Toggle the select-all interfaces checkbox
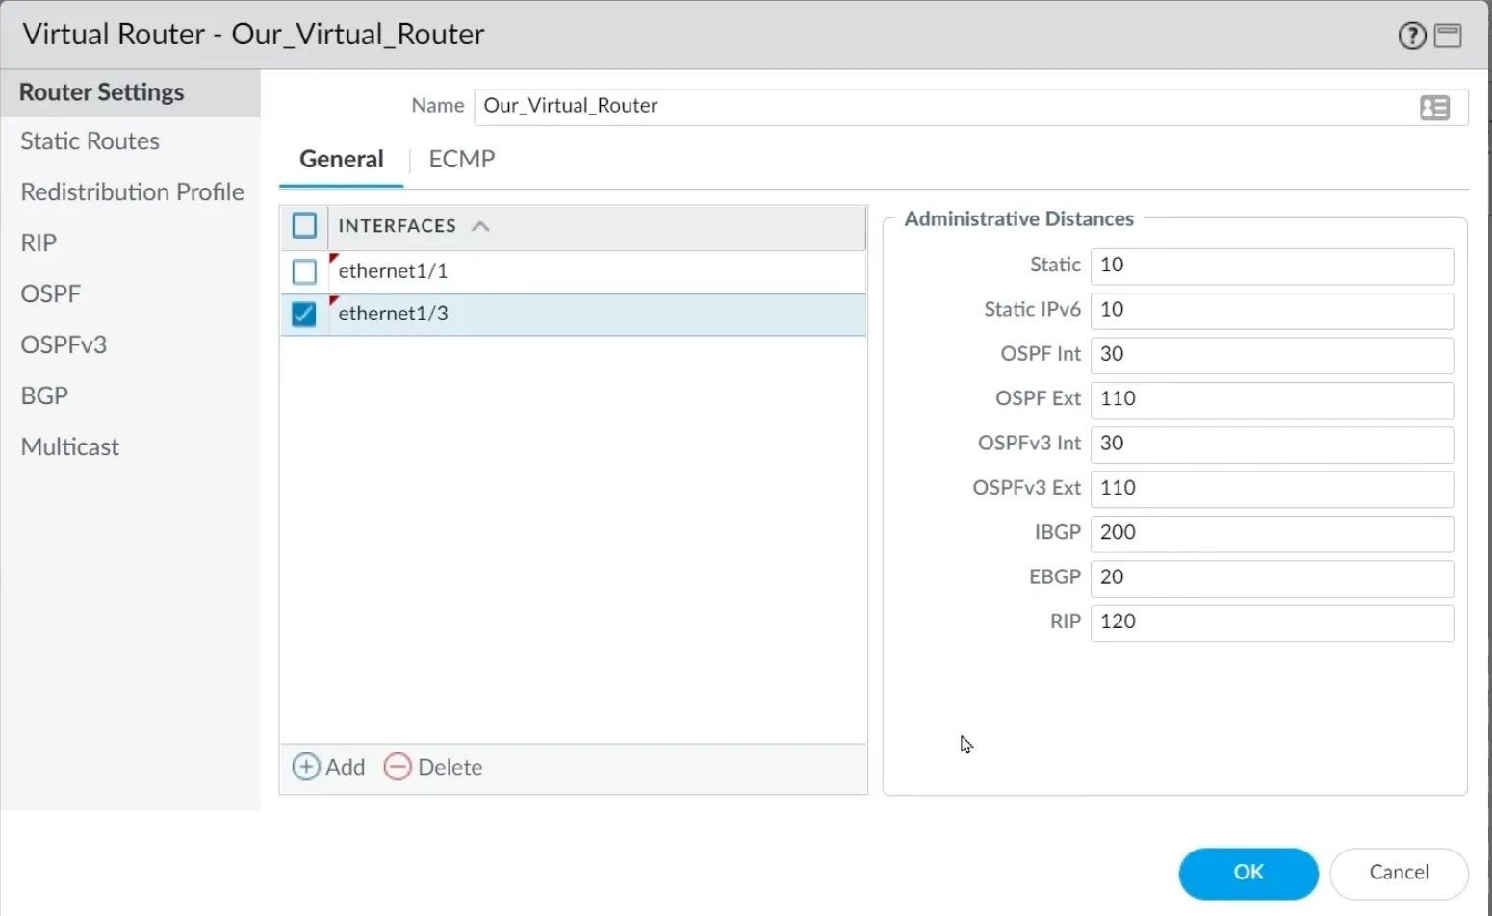Viewport: 1492px width, 916px height. coord(303,225)
